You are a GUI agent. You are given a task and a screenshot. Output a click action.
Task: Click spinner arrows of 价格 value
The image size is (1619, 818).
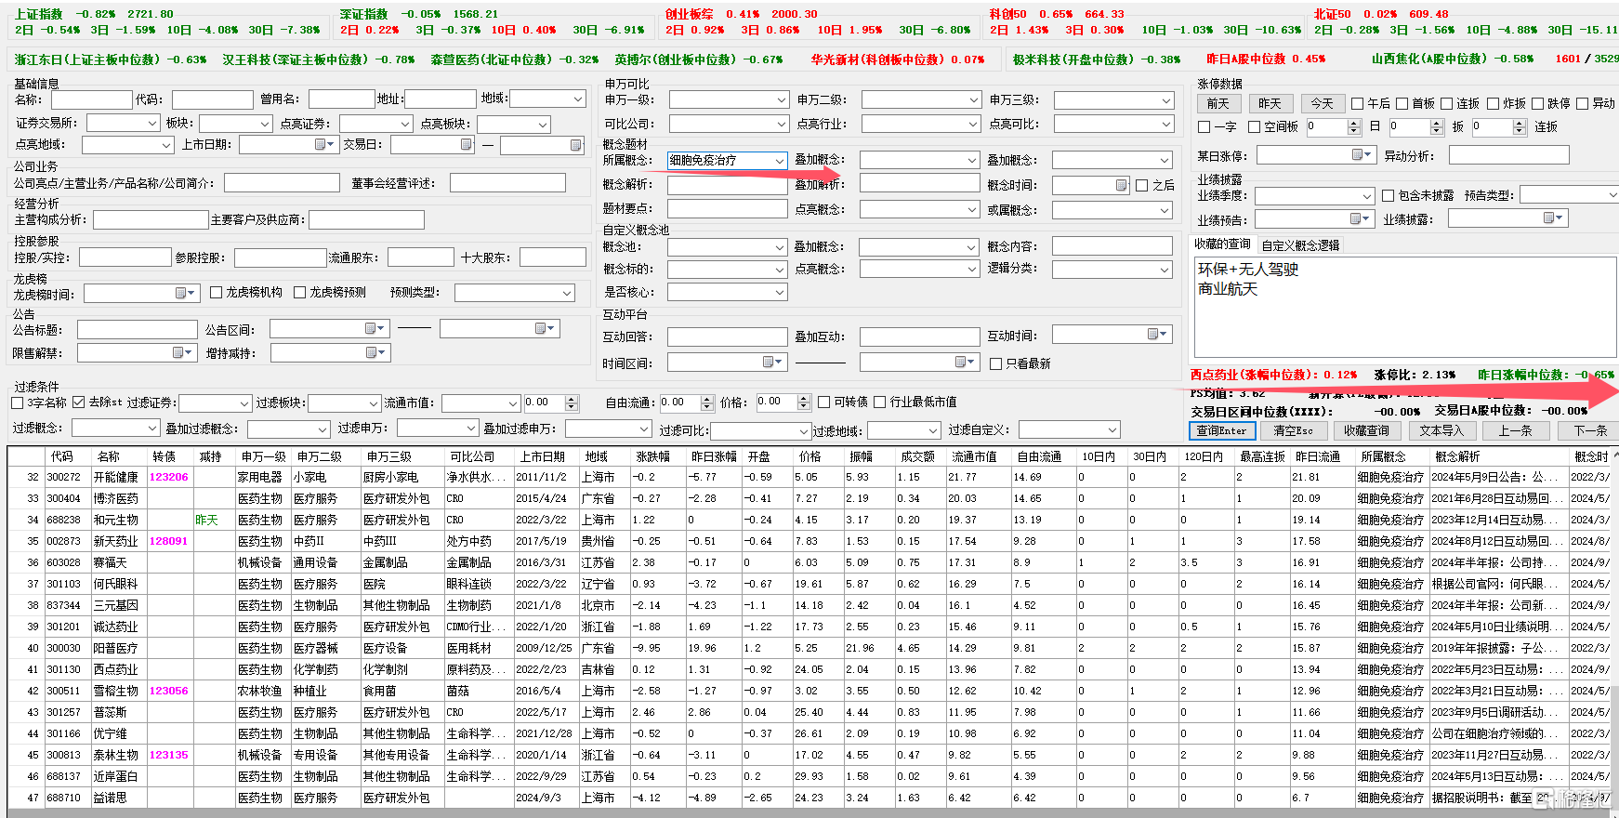[804, 402]
